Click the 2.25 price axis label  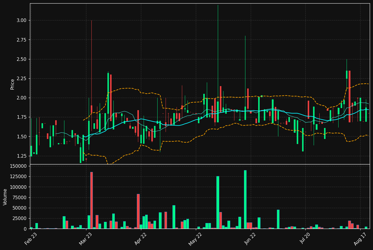tap(21, 78)
